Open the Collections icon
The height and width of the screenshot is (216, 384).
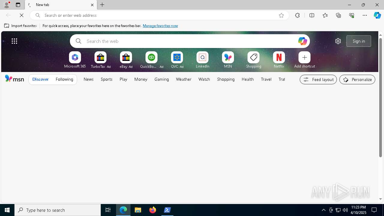[338, 15]
